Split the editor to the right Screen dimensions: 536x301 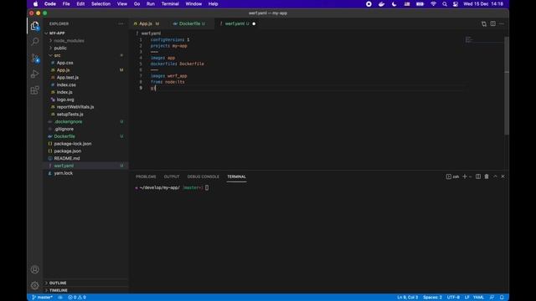coord(493,24)
